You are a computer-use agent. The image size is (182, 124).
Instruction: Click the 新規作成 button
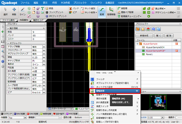point(144,36)
